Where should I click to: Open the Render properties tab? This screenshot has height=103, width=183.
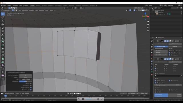click(x=152, y=45)
